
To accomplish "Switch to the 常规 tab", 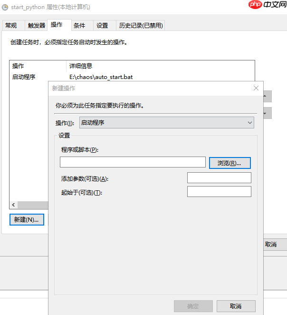I will click(x=13, y=26).
